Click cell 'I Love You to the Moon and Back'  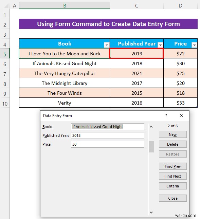(x=65, y=54)
